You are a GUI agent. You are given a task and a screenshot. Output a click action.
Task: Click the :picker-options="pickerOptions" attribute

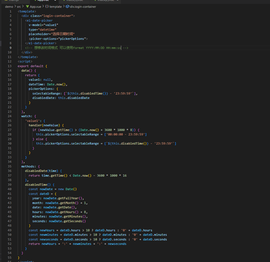point(57,39)
